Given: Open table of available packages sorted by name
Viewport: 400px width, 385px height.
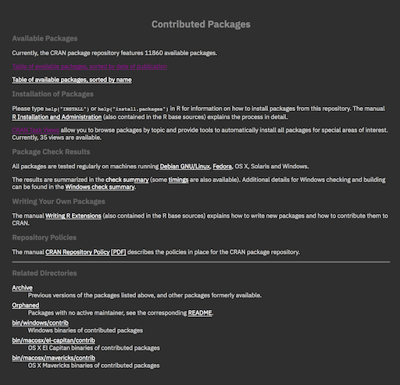Looking at the screenshot, I should (72, 80).
